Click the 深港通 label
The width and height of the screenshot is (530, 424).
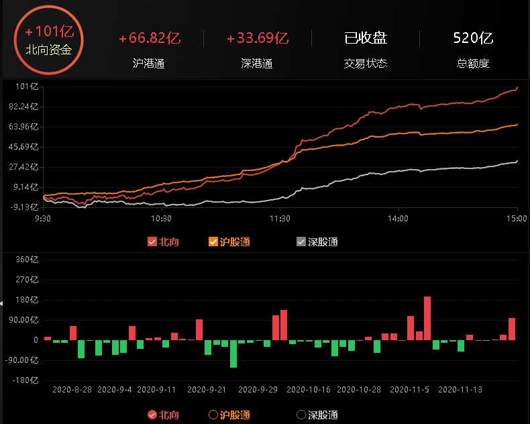pyautogui.click(x=257, y=64)
